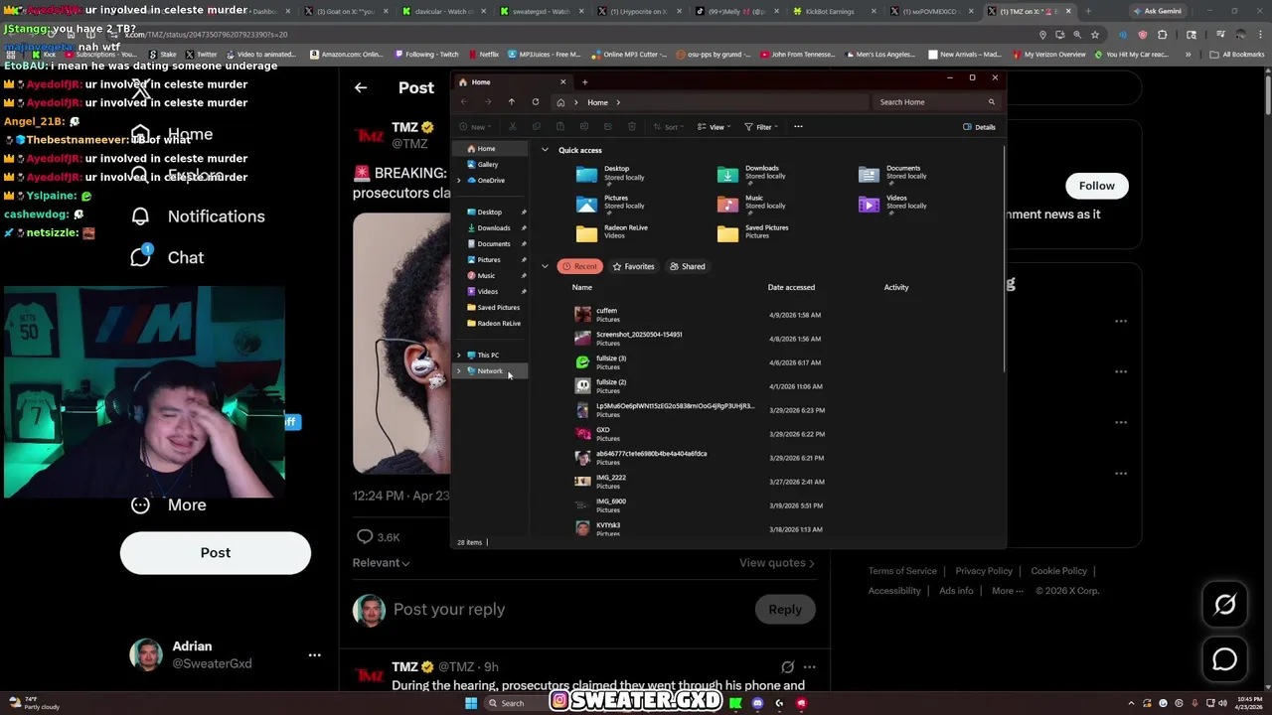Open View quotes link

click(x=777, y=563)
